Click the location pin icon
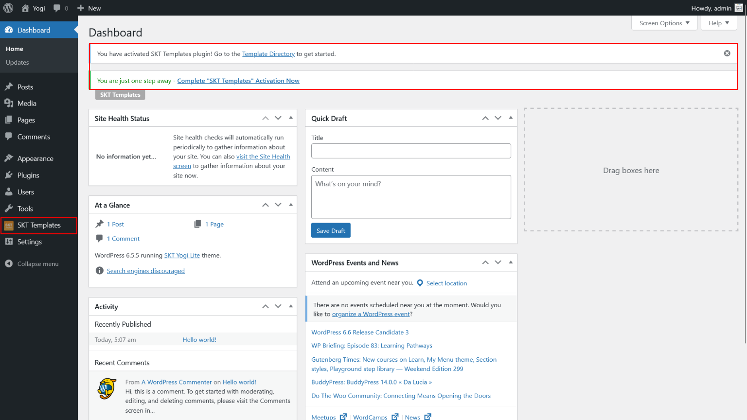The image size is (747, 420). [420, 283]
